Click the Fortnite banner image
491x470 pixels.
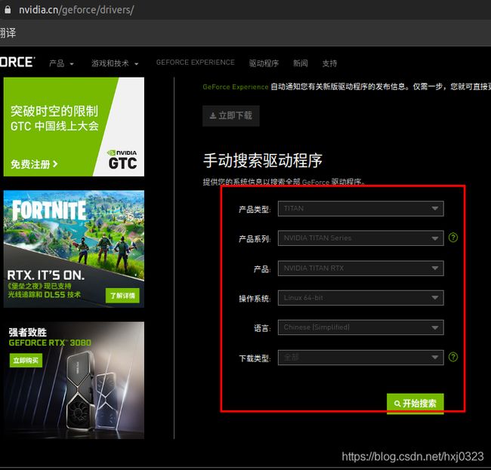click(74, 249)
